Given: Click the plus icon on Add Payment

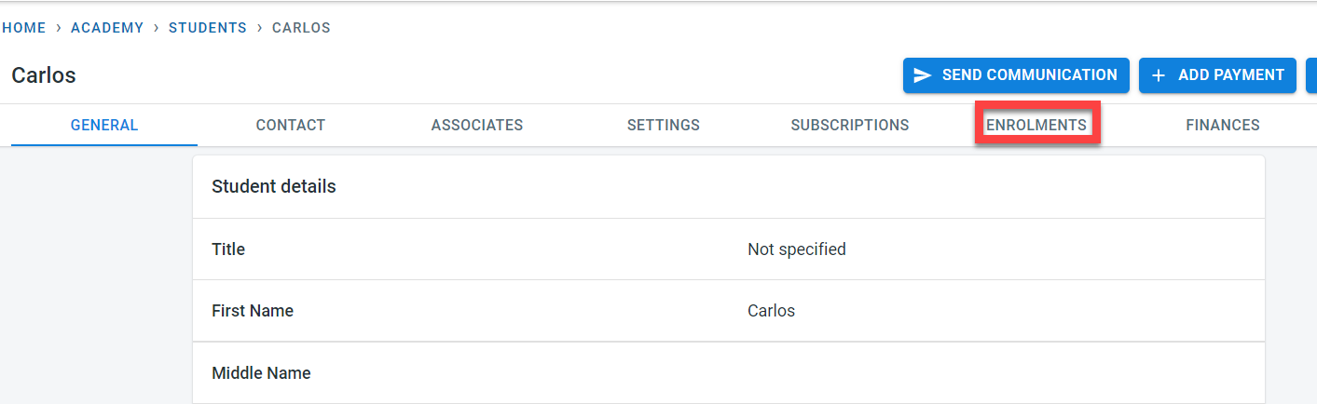Looking at the screenshot, I should tap(1159, 75).
